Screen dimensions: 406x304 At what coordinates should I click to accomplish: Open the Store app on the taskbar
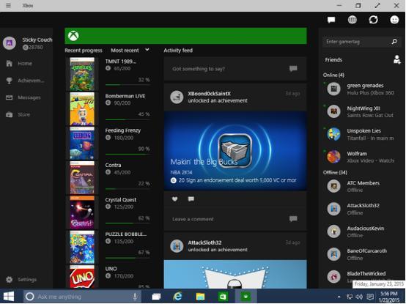pyautogui.click(x=223, y=297)
